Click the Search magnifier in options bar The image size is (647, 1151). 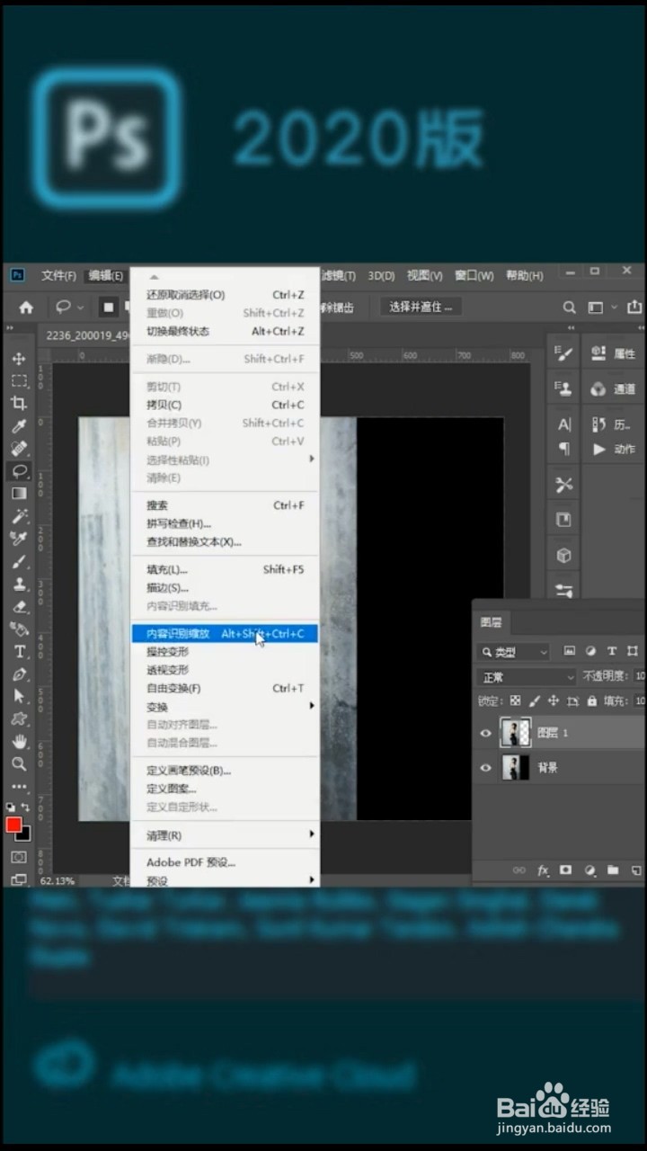coord(569,308)
